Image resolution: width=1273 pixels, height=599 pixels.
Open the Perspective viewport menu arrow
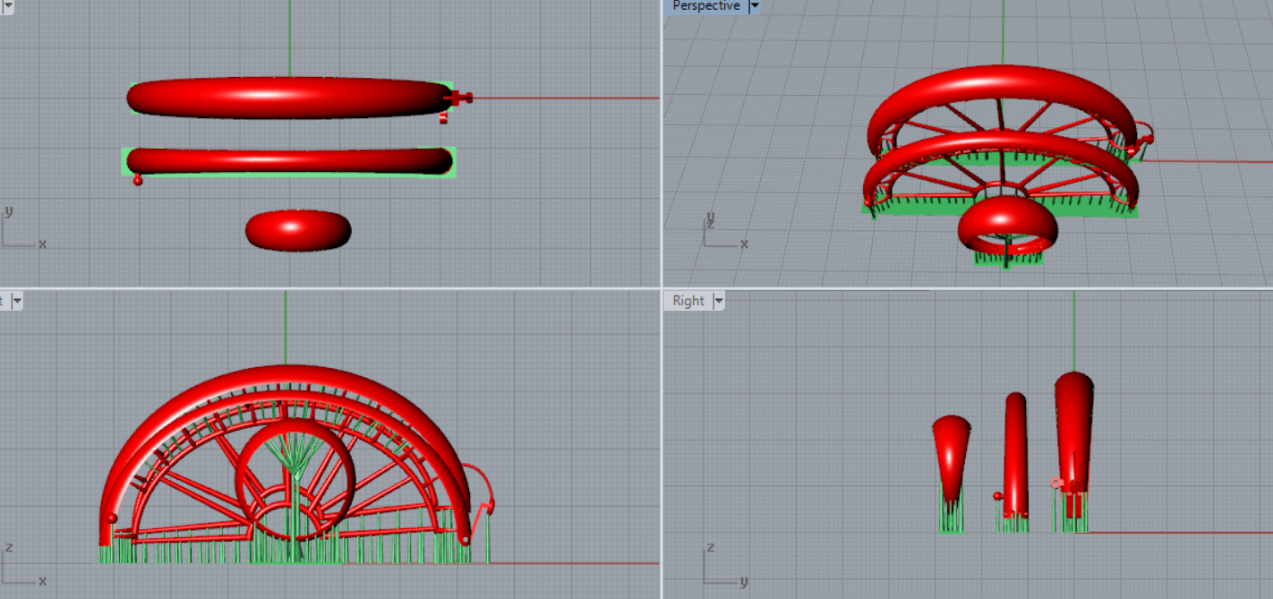coord(754,6)
